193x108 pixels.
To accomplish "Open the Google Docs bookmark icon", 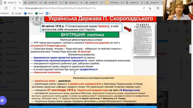I will [x=47, y=13].
